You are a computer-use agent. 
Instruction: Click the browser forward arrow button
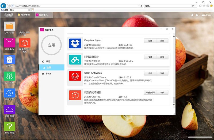coord(9,6)
